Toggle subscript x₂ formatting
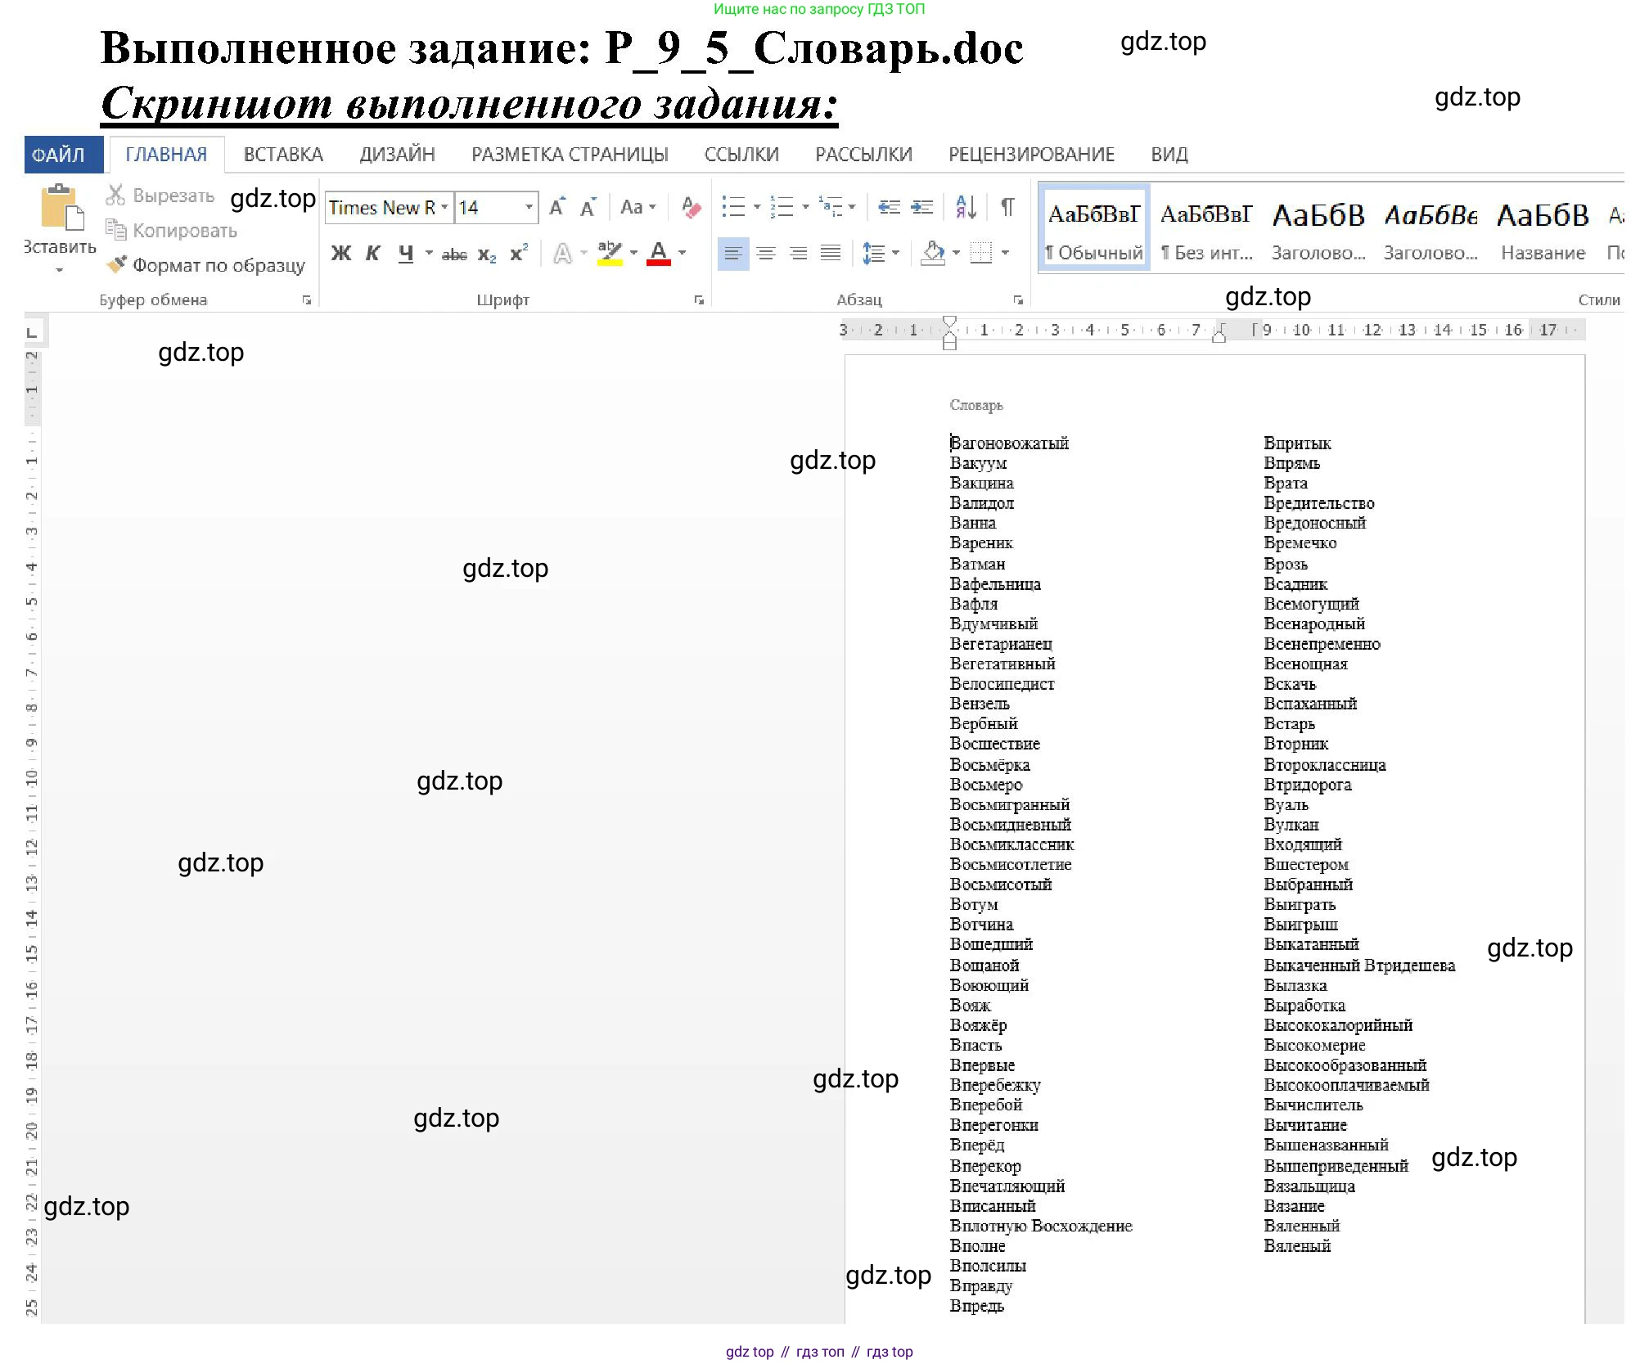The height and width of the screenshot is (1364, 1640). (487, 254)
